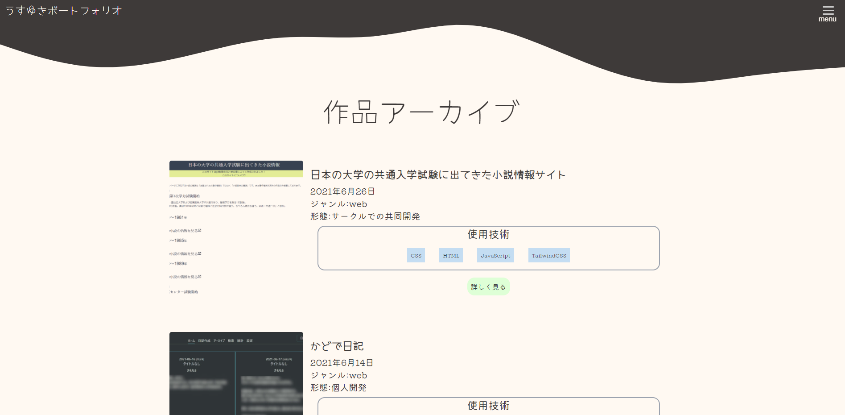Viewport: 845px width, 415px height.
Task: Click ジャンル:web under かどで日記
Action: pyautogui.click(x=339, y=375)
